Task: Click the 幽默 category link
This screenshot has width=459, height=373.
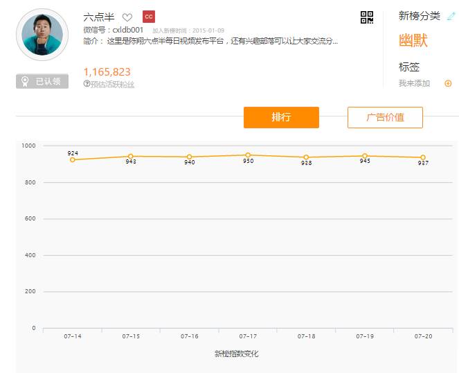Action: coord(413,41)
